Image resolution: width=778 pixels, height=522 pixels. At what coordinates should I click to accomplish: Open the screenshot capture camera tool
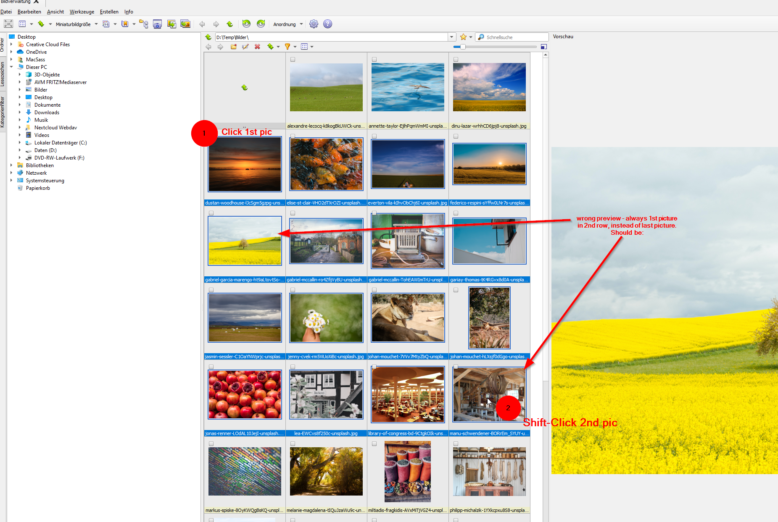[x=158, y=24]
